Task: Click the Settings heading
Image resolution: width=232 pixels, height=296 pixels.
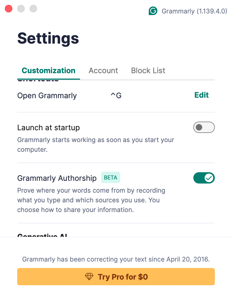Action: coord(48,38)
